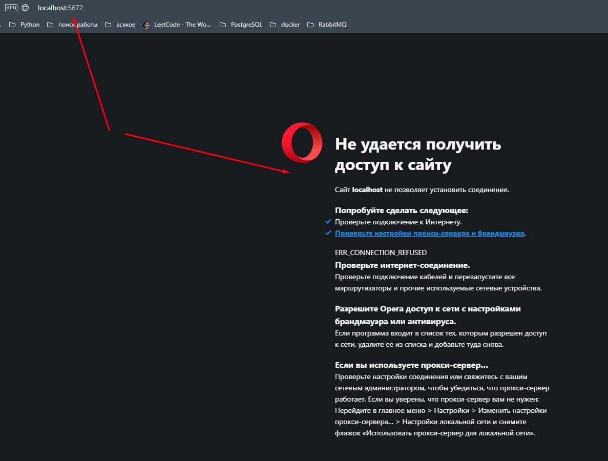Toggle the VPN badge in address bar
The width and height of the screenshot is (608, 461).
pos(11,7)
